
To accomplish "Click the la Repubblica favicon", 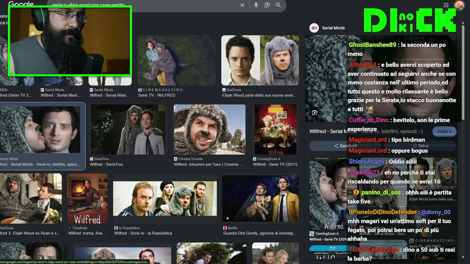I will point(116,228).
